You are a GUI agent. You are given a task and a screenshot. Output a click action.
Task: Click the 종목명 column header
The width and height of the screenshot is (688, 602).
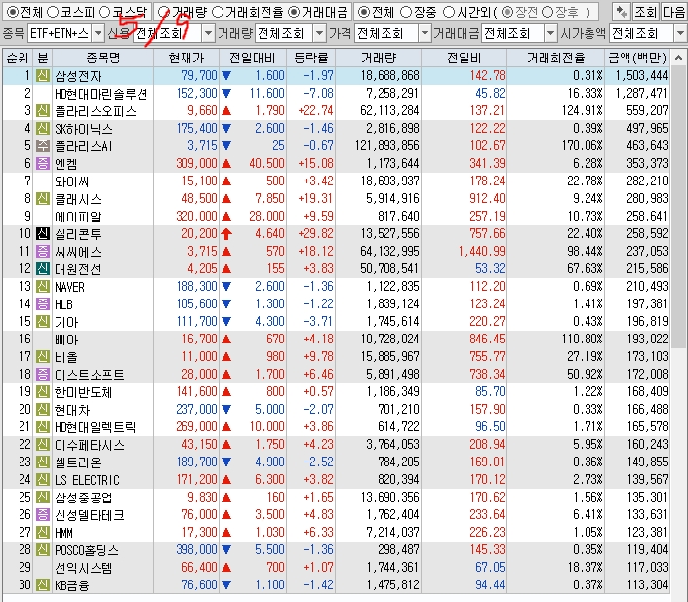click(103, 58)
